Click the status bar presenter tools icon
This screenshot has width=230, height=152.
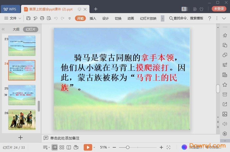[76, 147]
